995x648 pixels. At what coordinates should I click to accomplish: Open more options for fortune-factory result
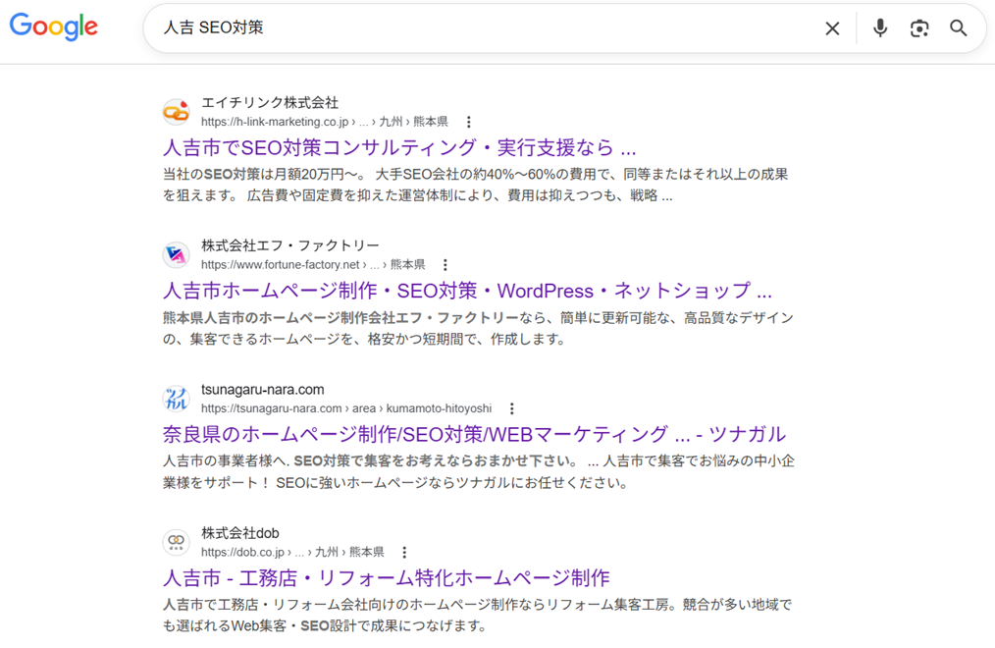tap(445, 265)
